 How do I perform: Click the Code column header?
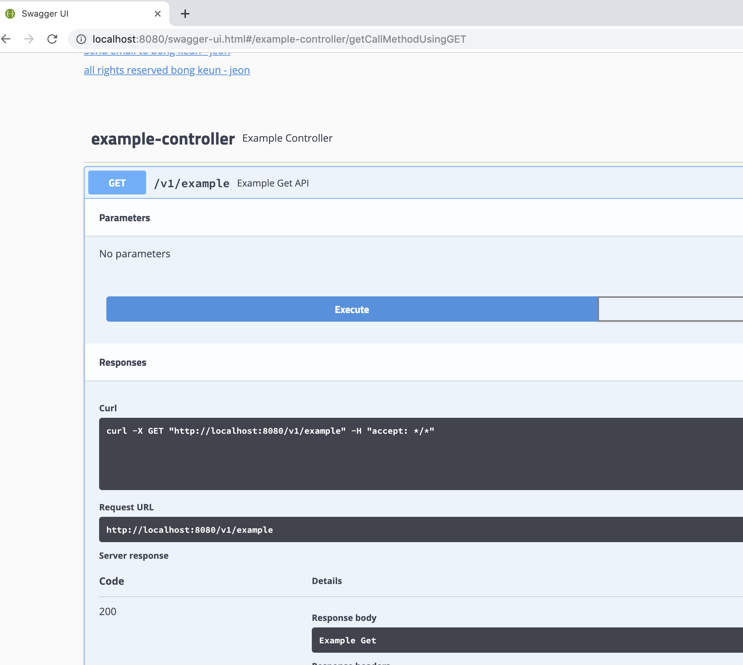pyautogui.click(x=111, y=581)
